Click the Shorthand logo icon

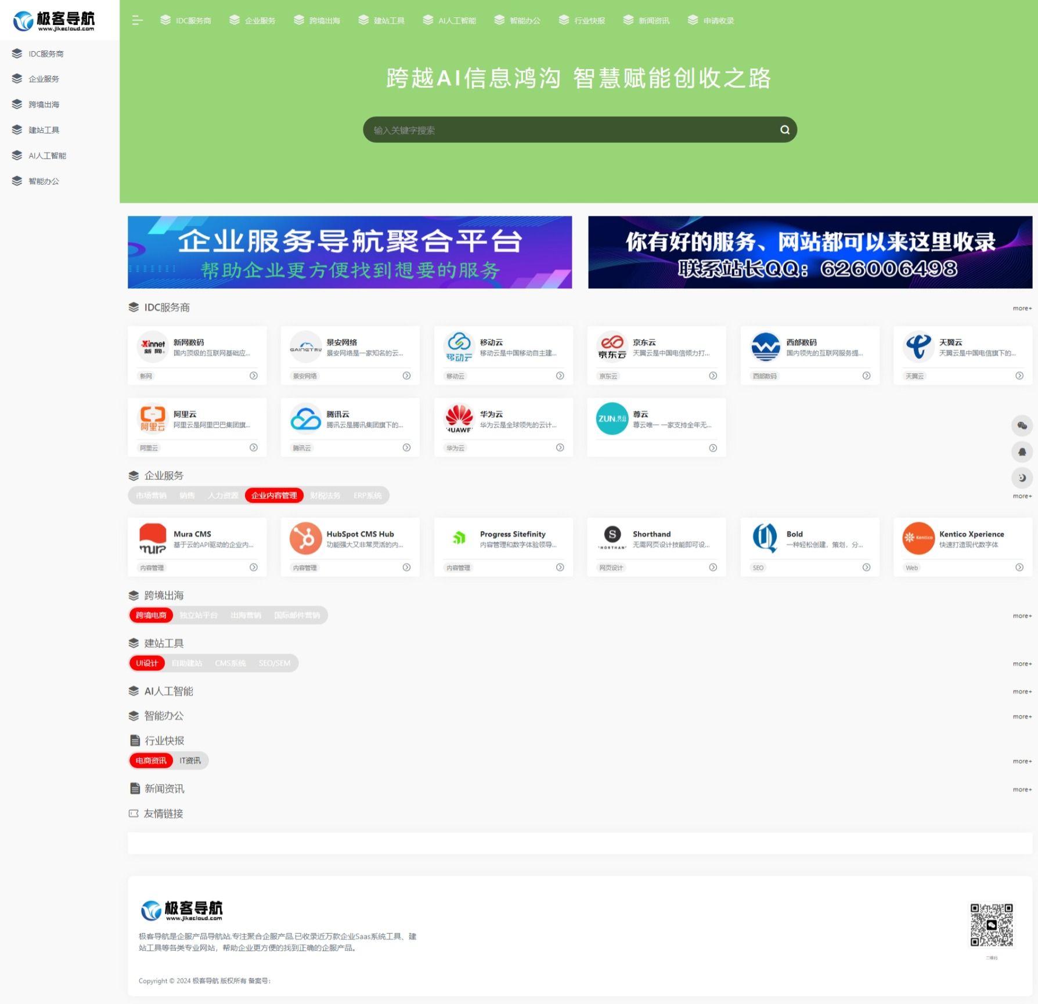pos(612,538)
